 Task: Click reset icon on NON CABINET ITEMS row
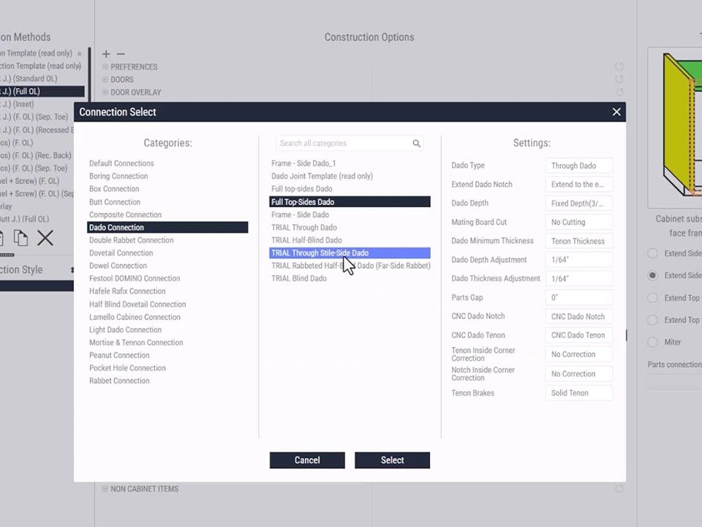coord(619,488)
